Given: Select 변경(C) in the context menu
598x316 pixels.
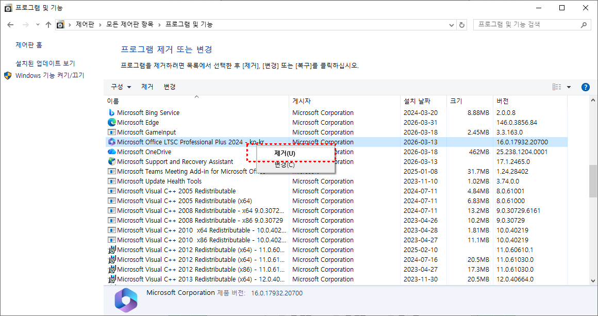Looking at the screenshot, I should [x=295, y=165].
